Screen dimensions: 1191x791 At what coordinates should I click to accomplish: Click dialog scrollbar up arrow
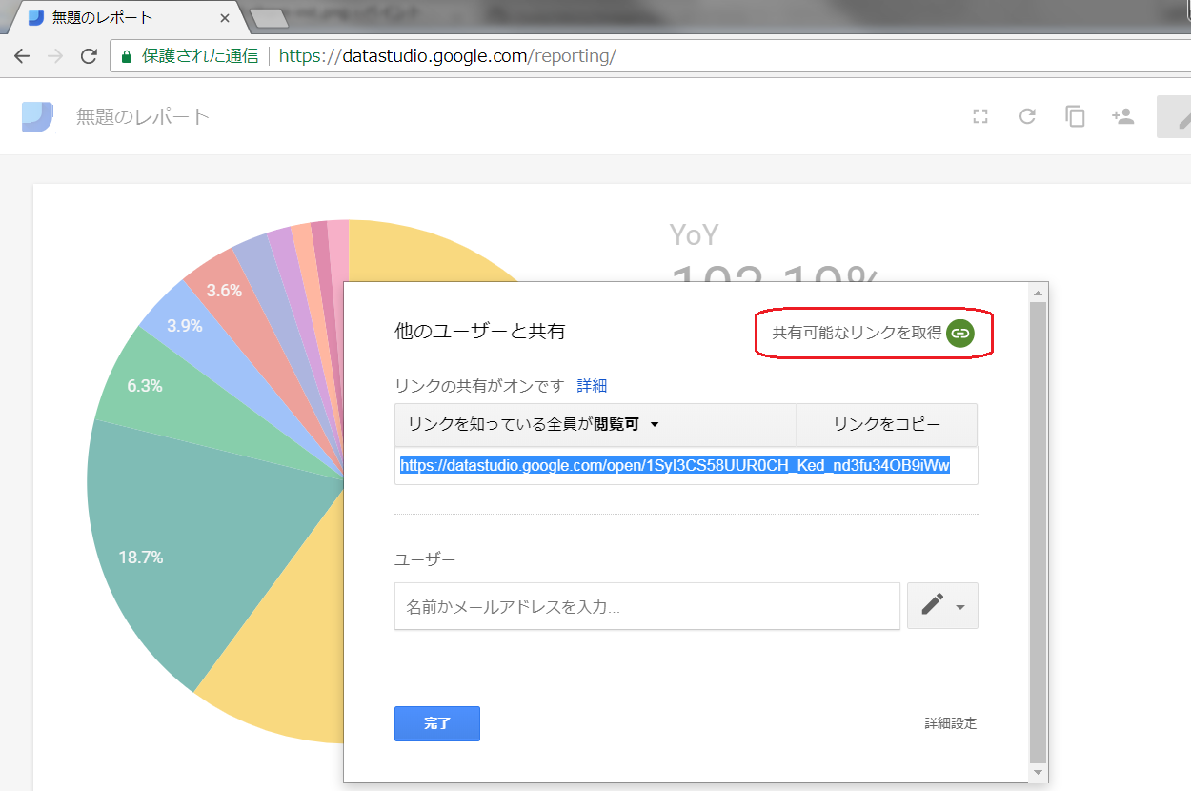pos(1038,292)
